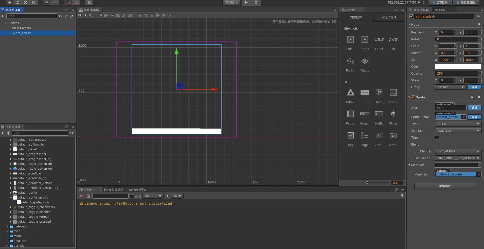Add a Toggle UI node
Image resolution: width=484 pixels, height=249 pixels.
click(350, 139)
